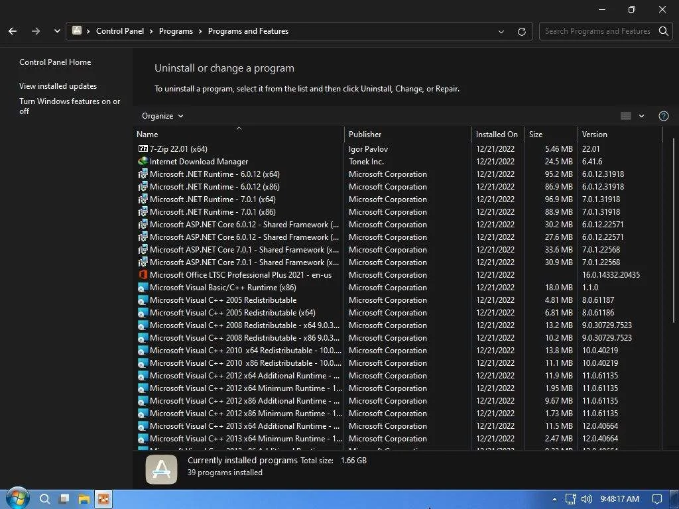Image resolution: width=679 pixels, height=509 pixels.
Task: Show hidden system tray icons
Action: tap(555, 499)
